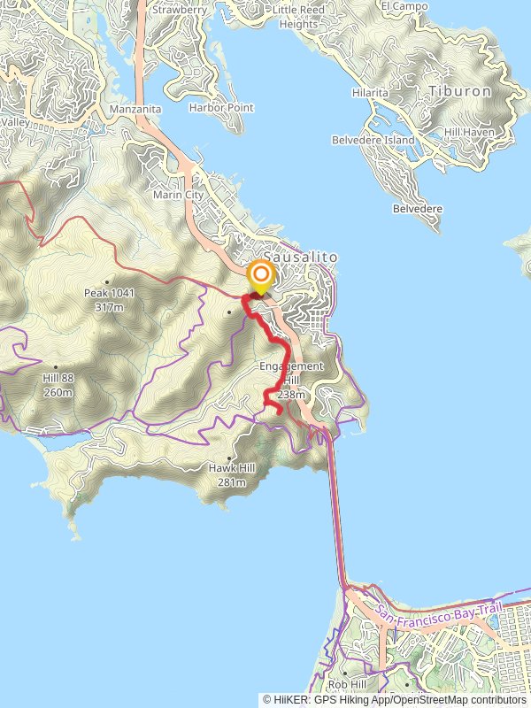This screenshot has width=531, height=708.
Task: Click the yellow trailhead location pin
Action: [261, 276]
